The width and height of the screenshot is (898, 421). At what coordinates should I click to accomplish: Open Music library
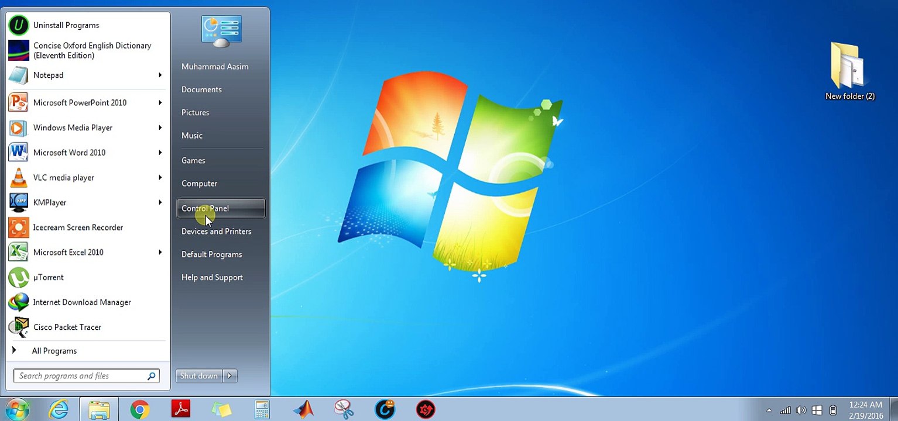click(192, 136)
